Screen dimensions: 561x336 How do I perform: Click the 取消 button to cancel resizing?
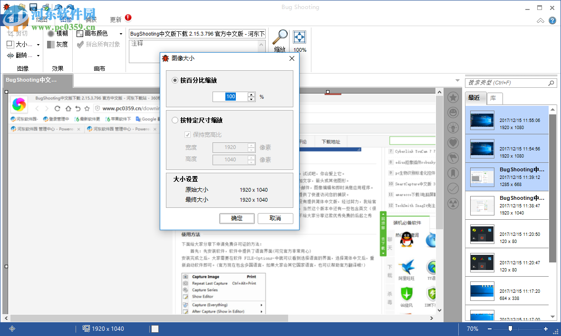(276, 218)
